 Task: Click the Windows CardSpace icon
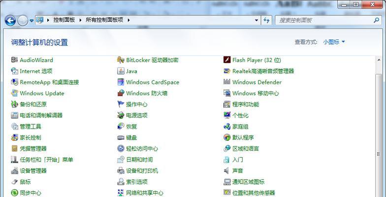click(121, 82)
